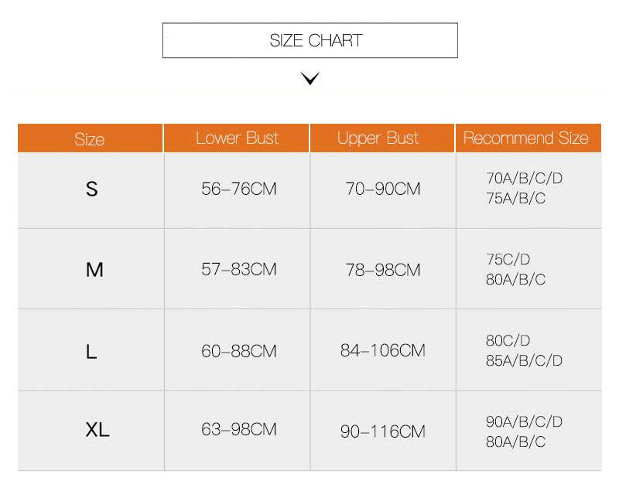Click the Recommend Size column header
619x491 pixels.
tap(526, 138)
